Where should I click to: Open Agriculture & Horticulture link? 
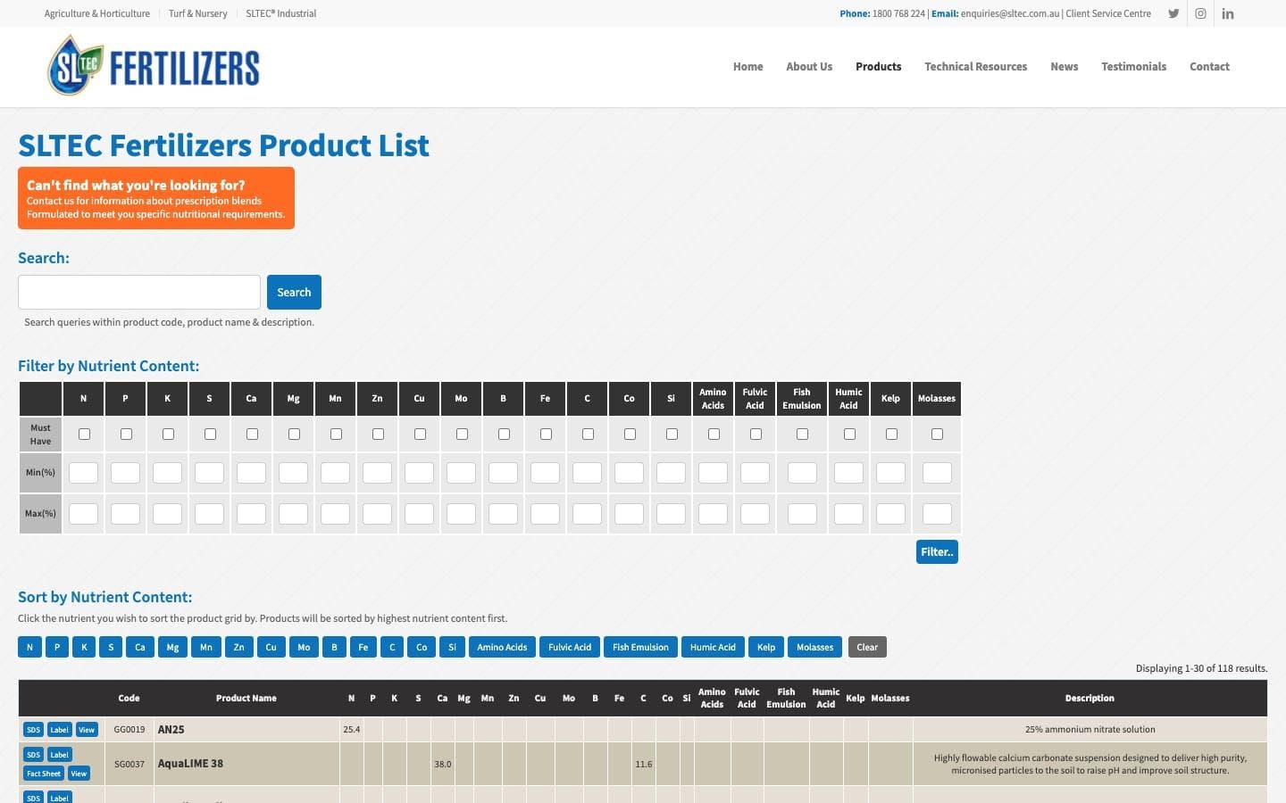(97, 13)
